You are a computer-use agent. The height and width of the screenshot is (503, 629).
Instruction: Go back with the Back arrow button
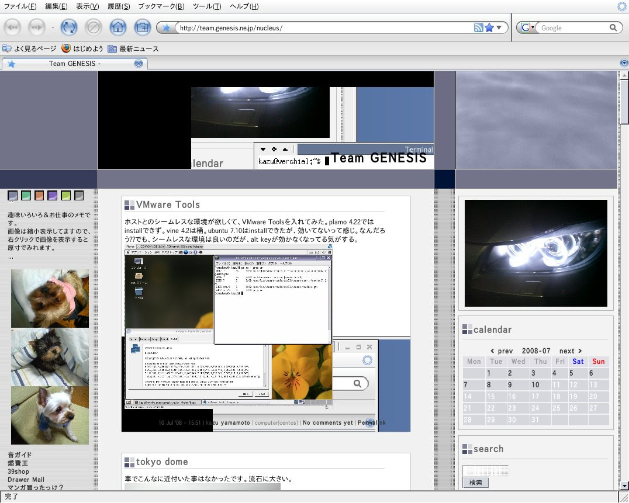click(x=12, y=27)
